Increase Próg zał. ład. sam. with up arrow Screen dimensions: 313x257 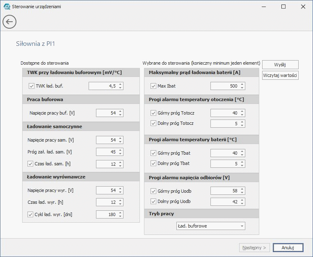pyautogui.click(x=120, y=150)
